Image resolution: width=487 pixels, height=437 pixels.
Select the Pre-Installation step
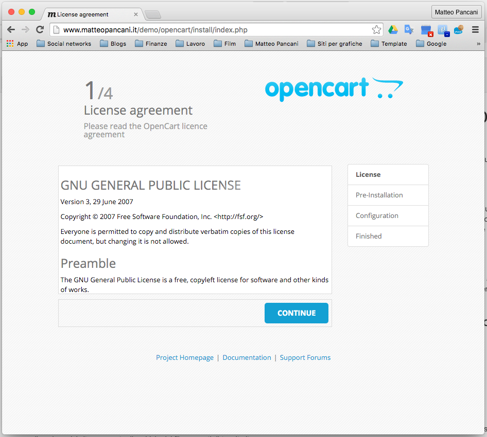pyautogui.click(x=388, y=195)
